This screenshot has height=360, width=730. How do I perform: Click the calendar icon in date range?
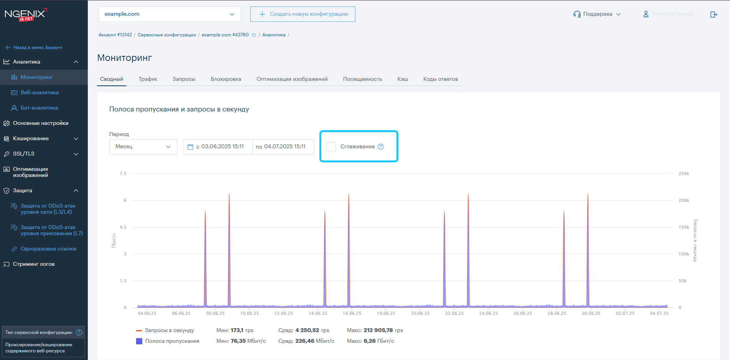tap(190, 147)
